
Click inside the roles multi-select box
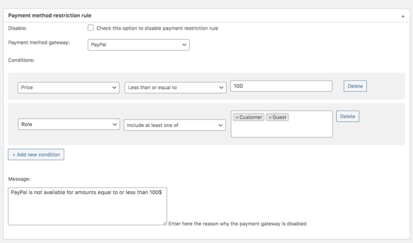click(281, 129)
